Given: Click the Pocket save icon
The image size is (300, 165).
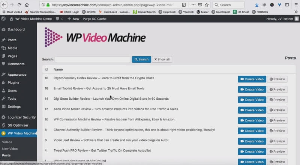Looking at the screenshot, I should (200, 5).
